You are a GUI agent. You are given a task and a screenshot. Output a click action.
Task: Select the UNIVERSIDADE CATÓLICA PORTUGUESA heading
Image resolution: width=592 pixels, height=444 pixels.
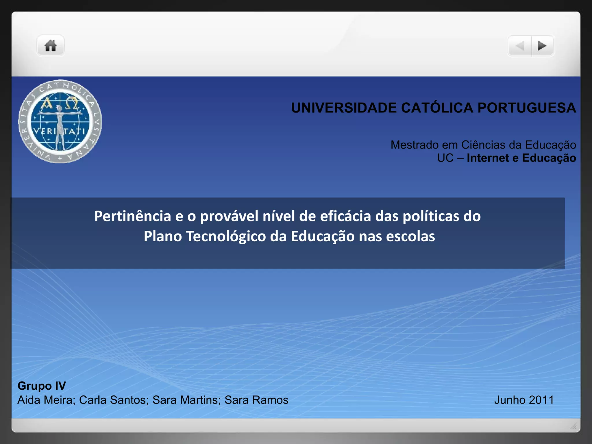coord(433,108)
